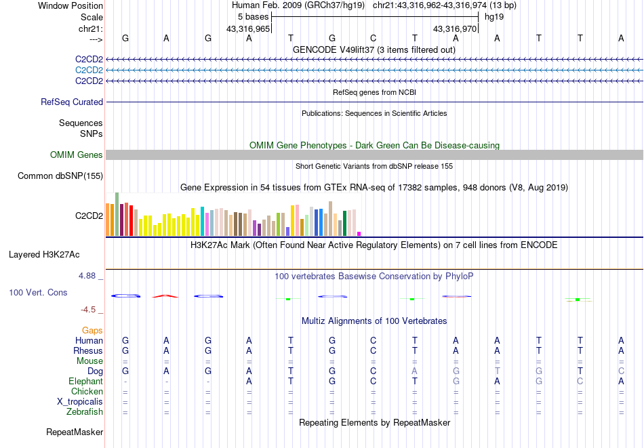The height and width of the screenshot is (448, 644).
Task: Click the RepeatMasker track label
Action: pos(75,432)
